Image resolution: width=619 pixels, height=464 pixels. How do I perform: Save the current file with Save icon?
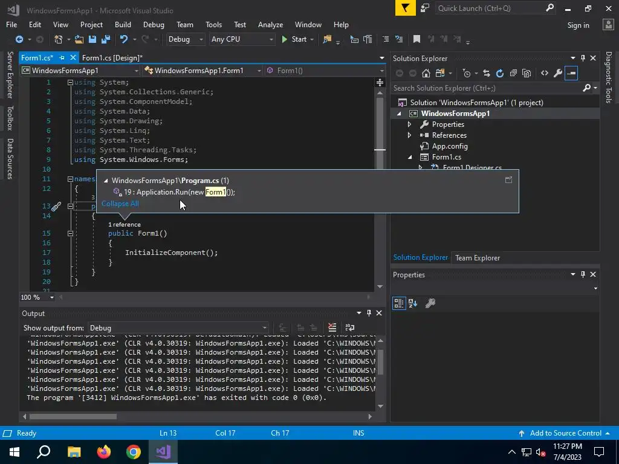tap(92, 39)
